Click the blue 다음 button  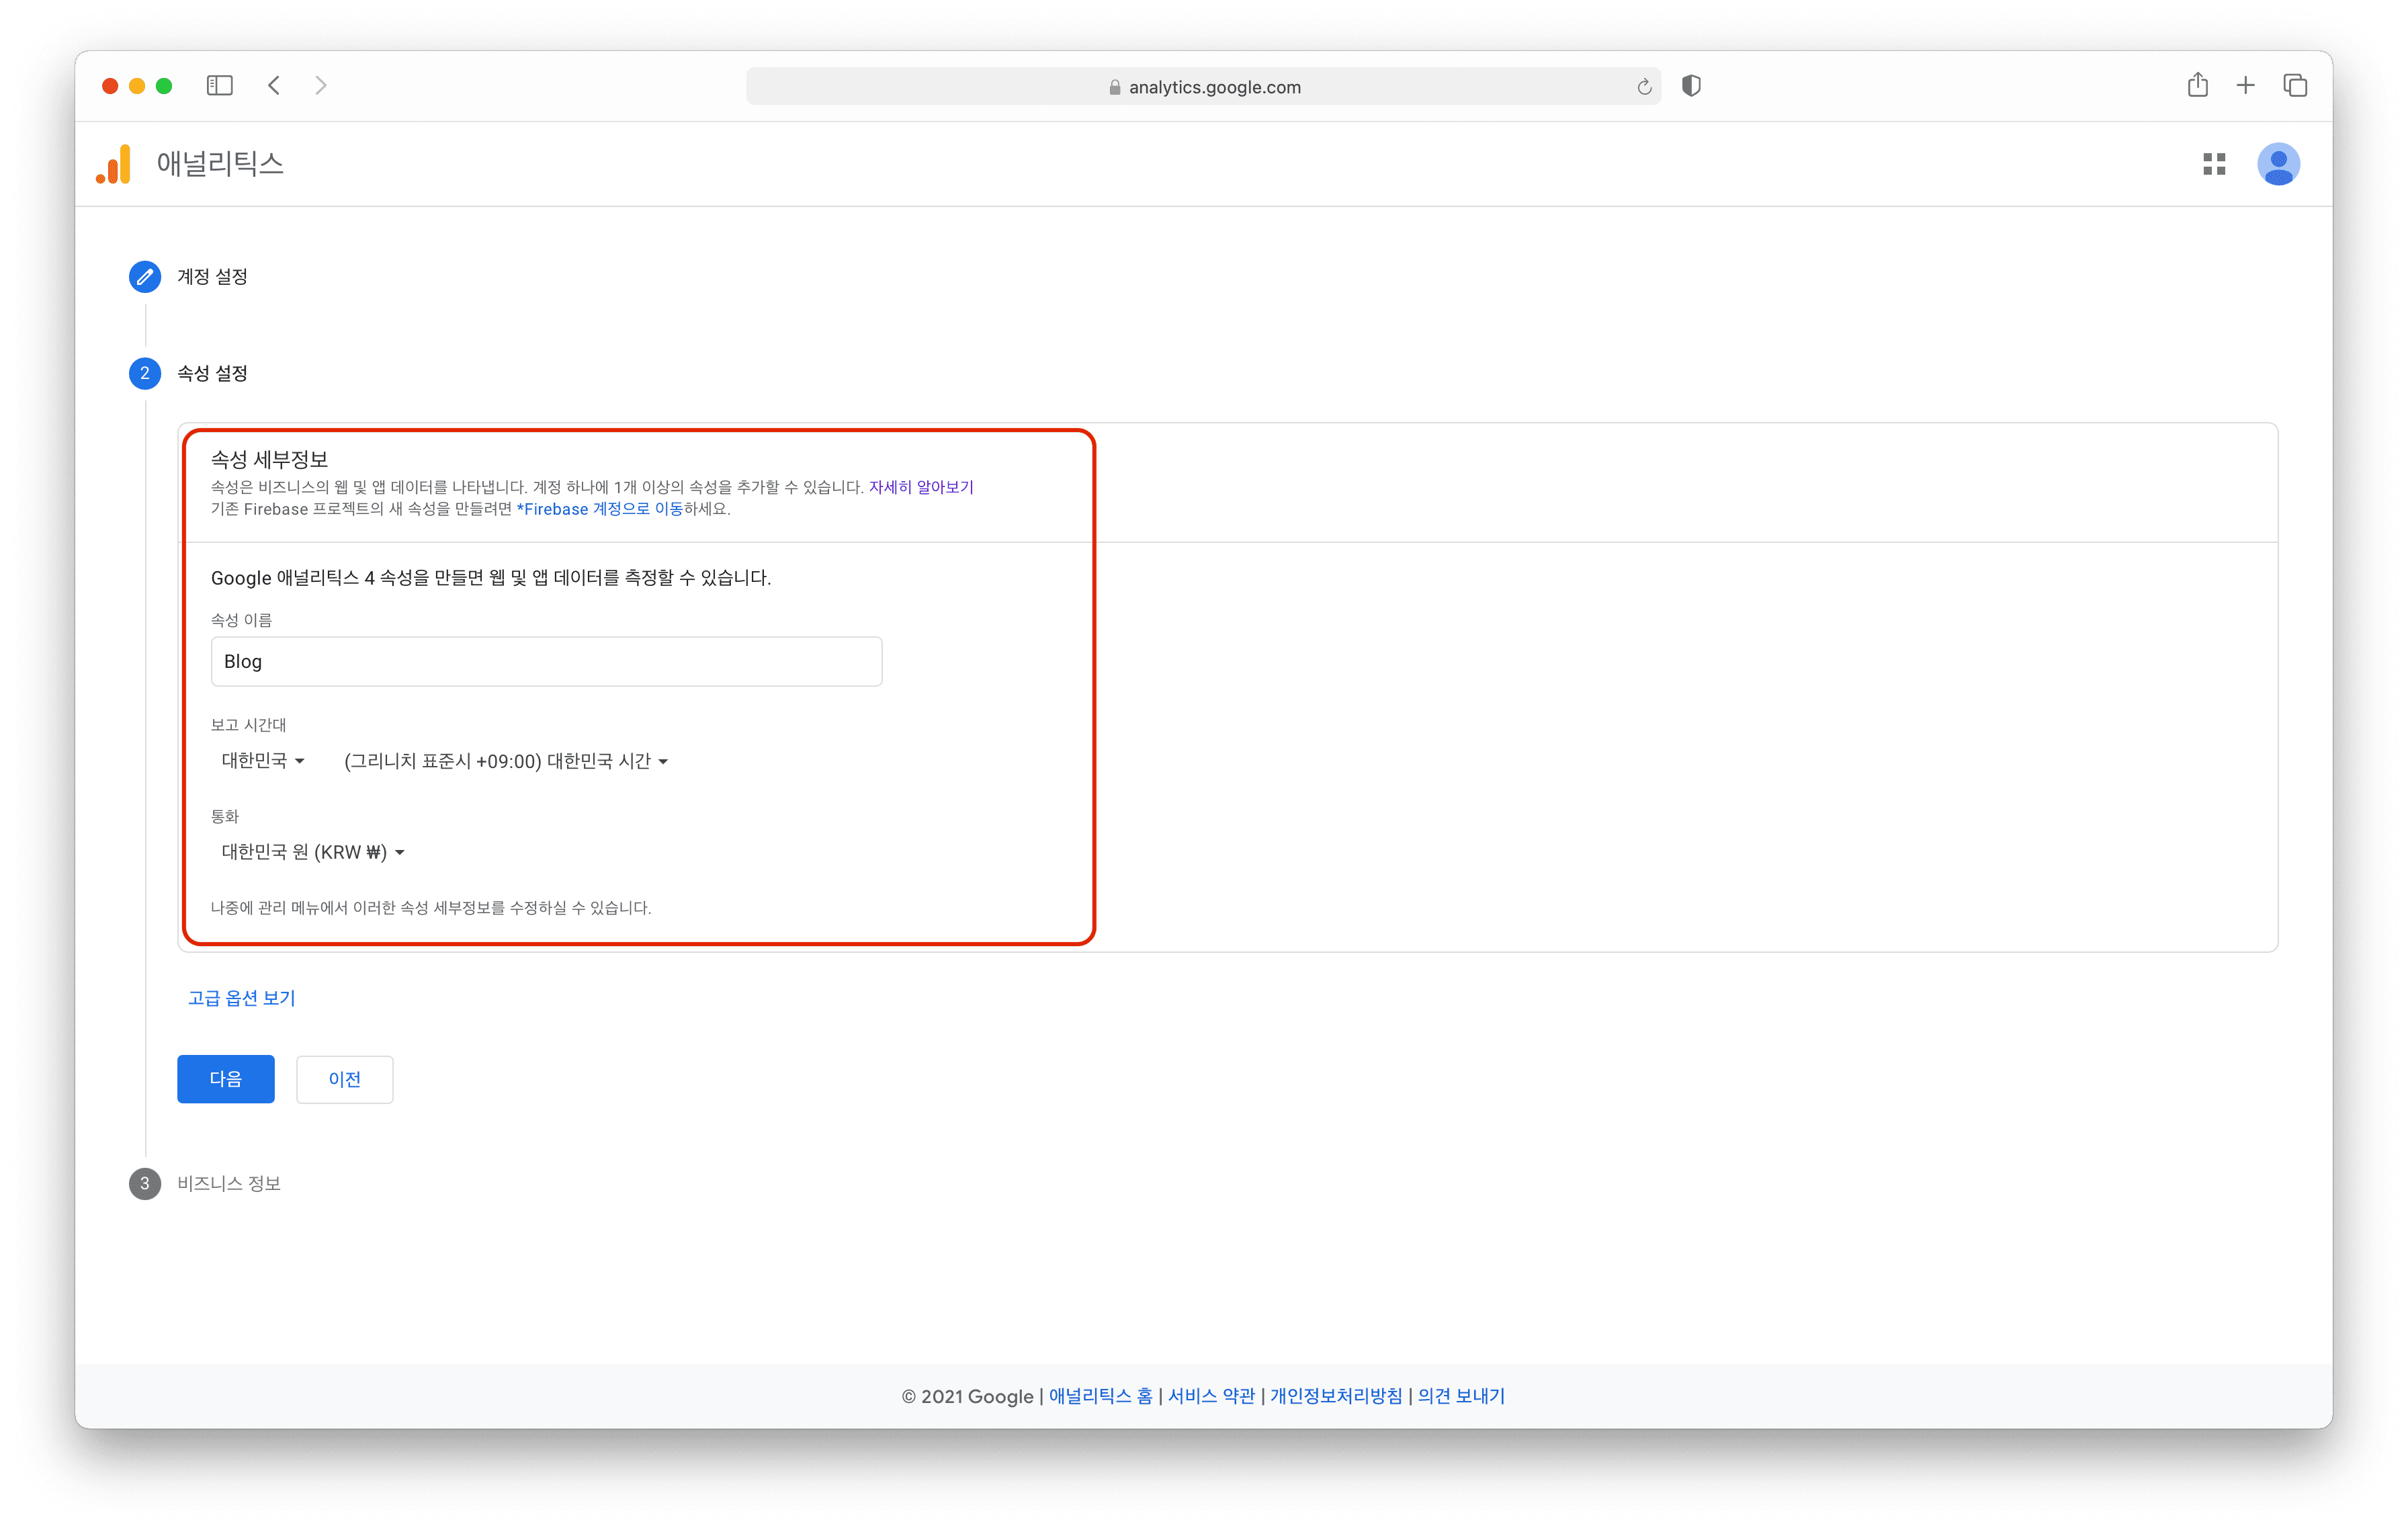226,1079
